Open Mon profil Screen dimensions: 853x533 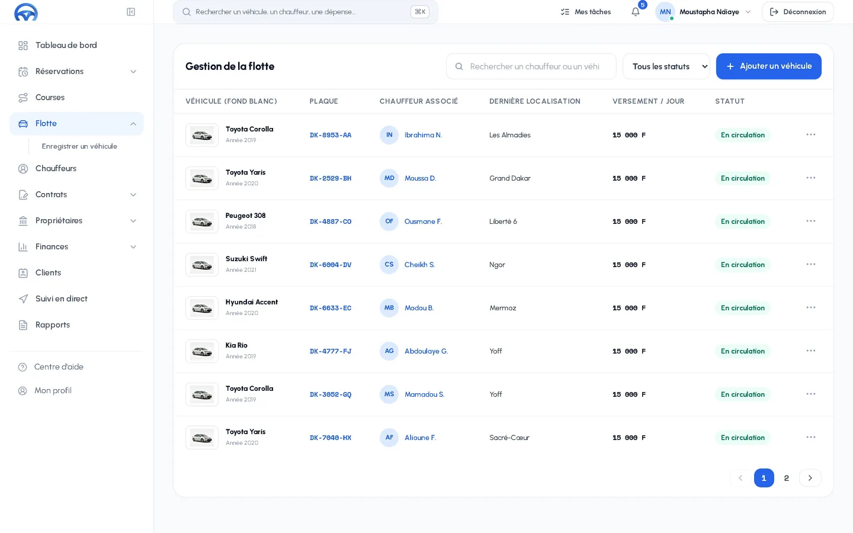76,391
